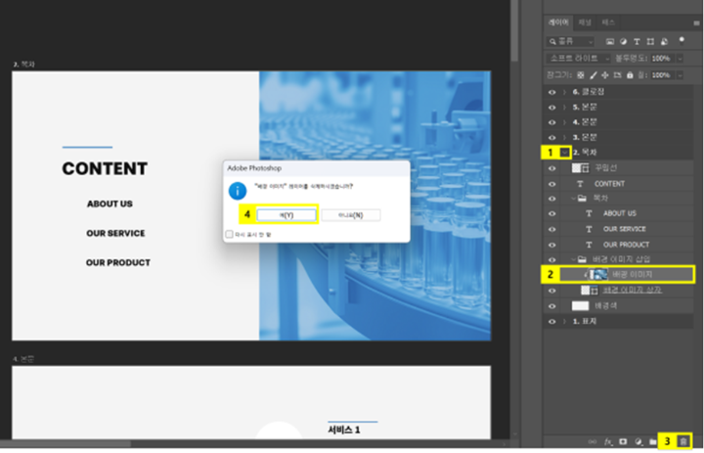Screen dimensions: 704x453
Task: Open the soft light blend mode dropdown
Action: tap(578, 59)
